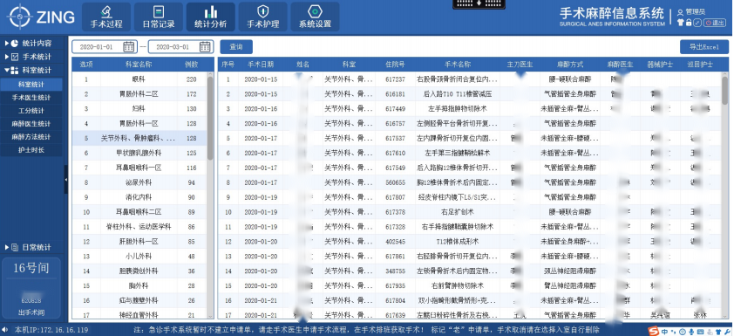Select 麻醉方法统计 in the sidebar
The image size is (734, 336).
click(31, 137)
